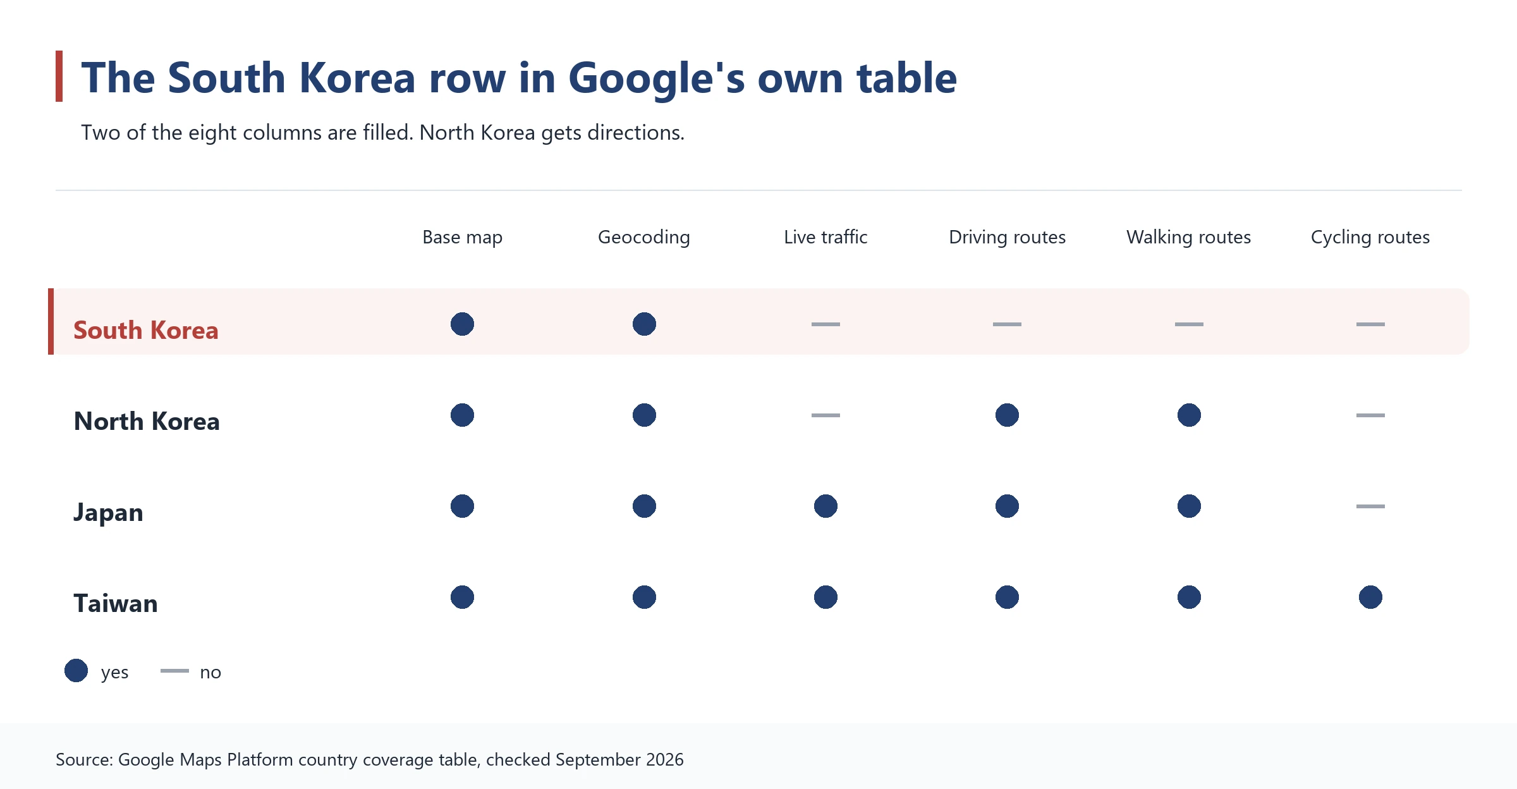
Task: Click North Korea's Live traffic no dash
Action: 826,415
